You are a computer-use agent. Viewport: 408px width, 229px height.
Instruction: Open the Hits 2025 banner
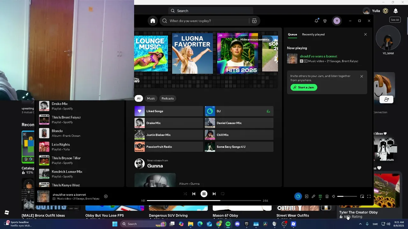[x=237, y=53]
